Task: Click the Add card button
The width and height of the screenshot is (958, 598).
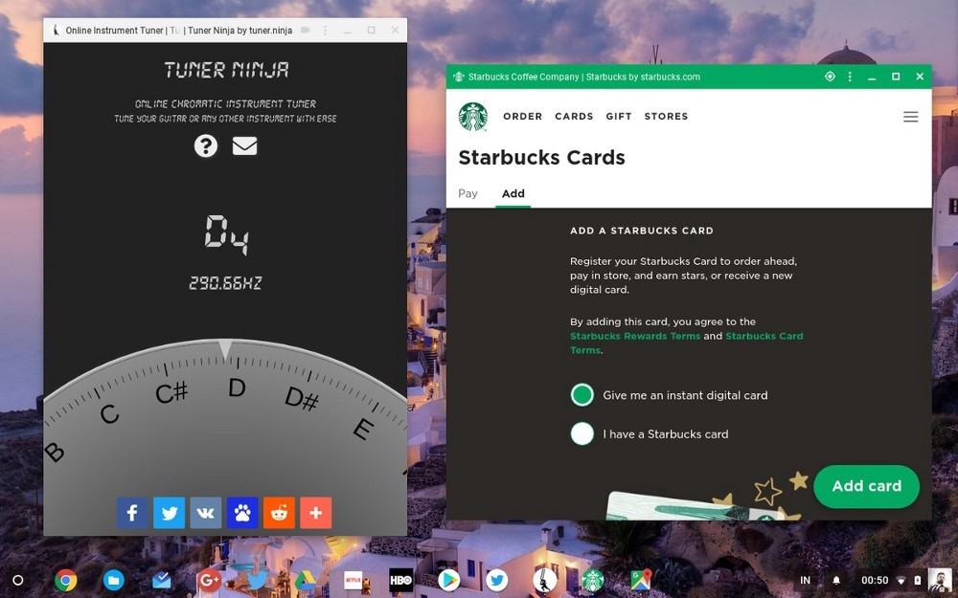Action: click(x=866, y=486)
